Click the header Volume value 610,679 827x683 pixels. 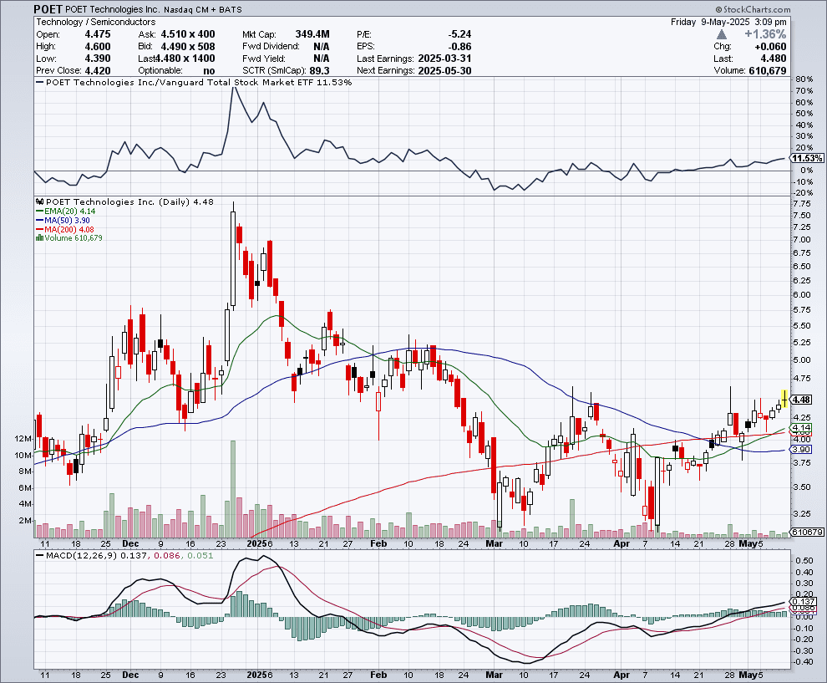(768, 71)
